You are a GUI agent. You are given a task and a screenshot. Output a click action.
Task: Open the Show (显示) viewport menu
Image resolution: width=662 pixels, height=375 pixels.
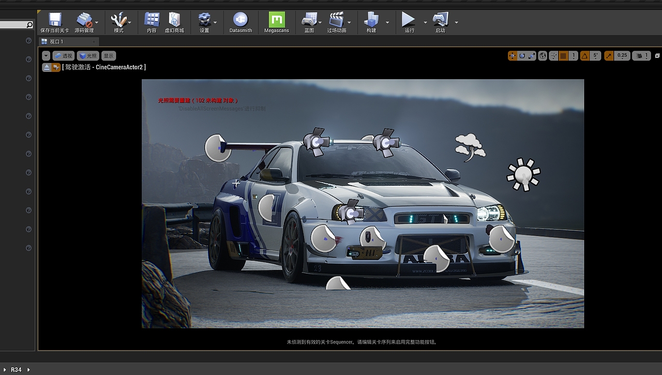(x=109, y=56)
